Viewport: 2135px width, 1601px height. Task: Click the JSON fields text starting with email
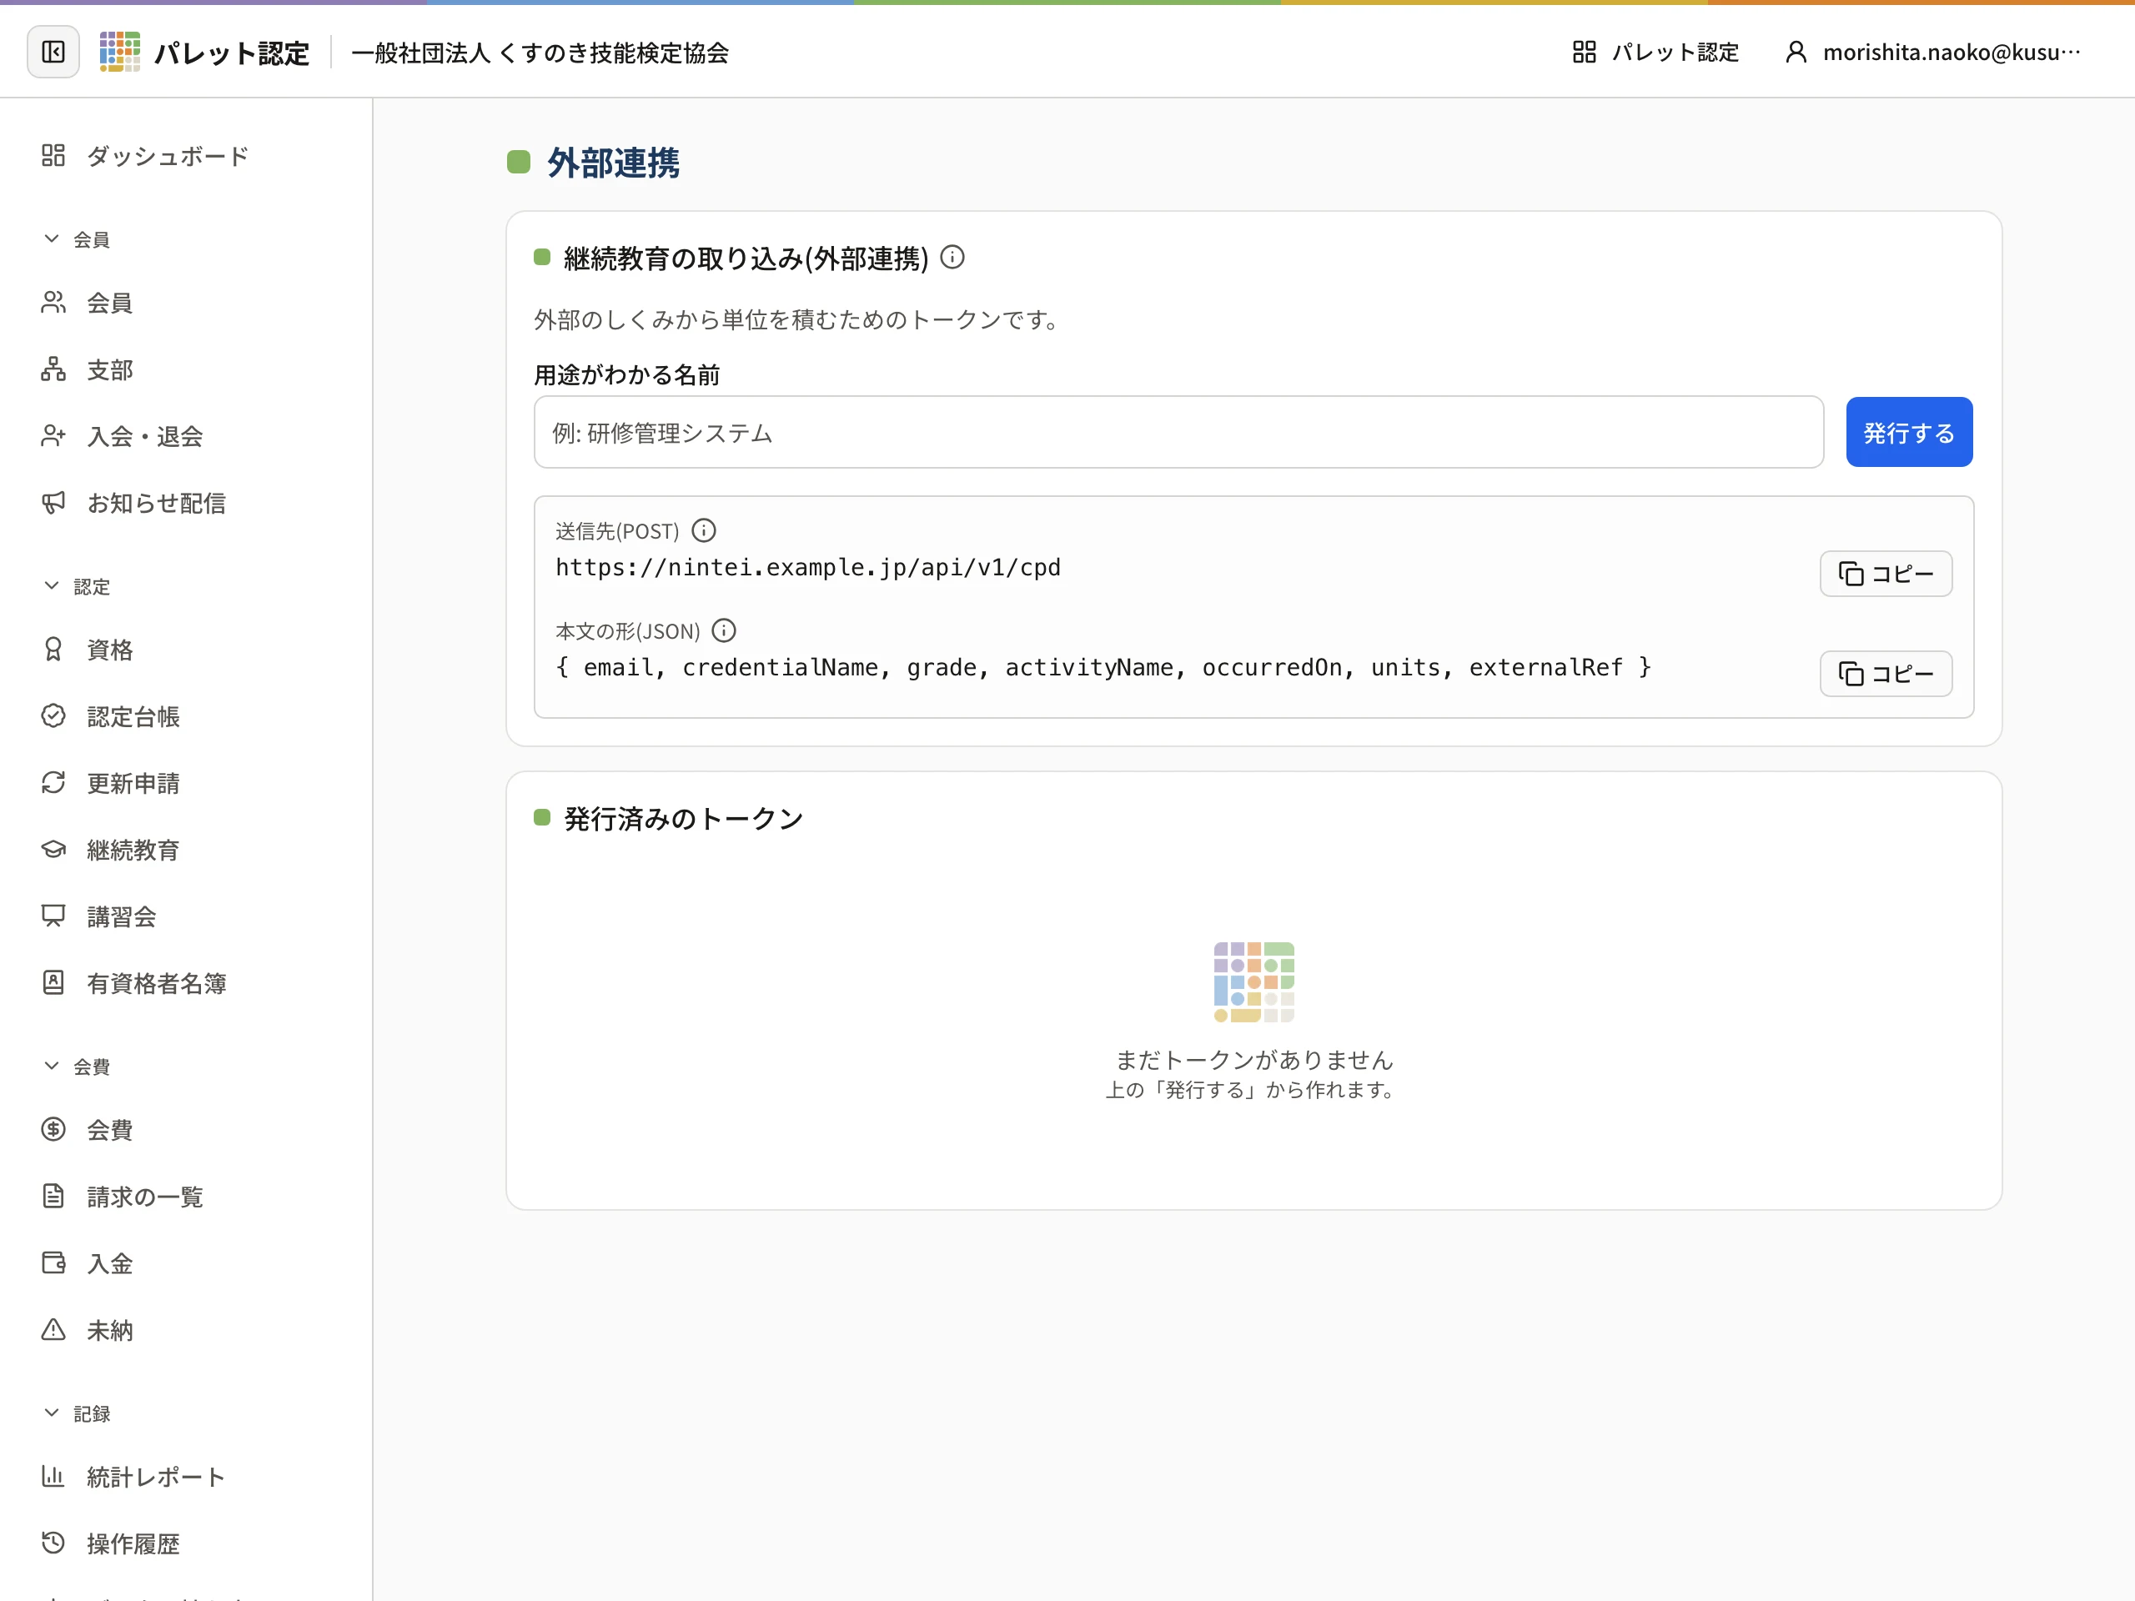pos(1103,668)
